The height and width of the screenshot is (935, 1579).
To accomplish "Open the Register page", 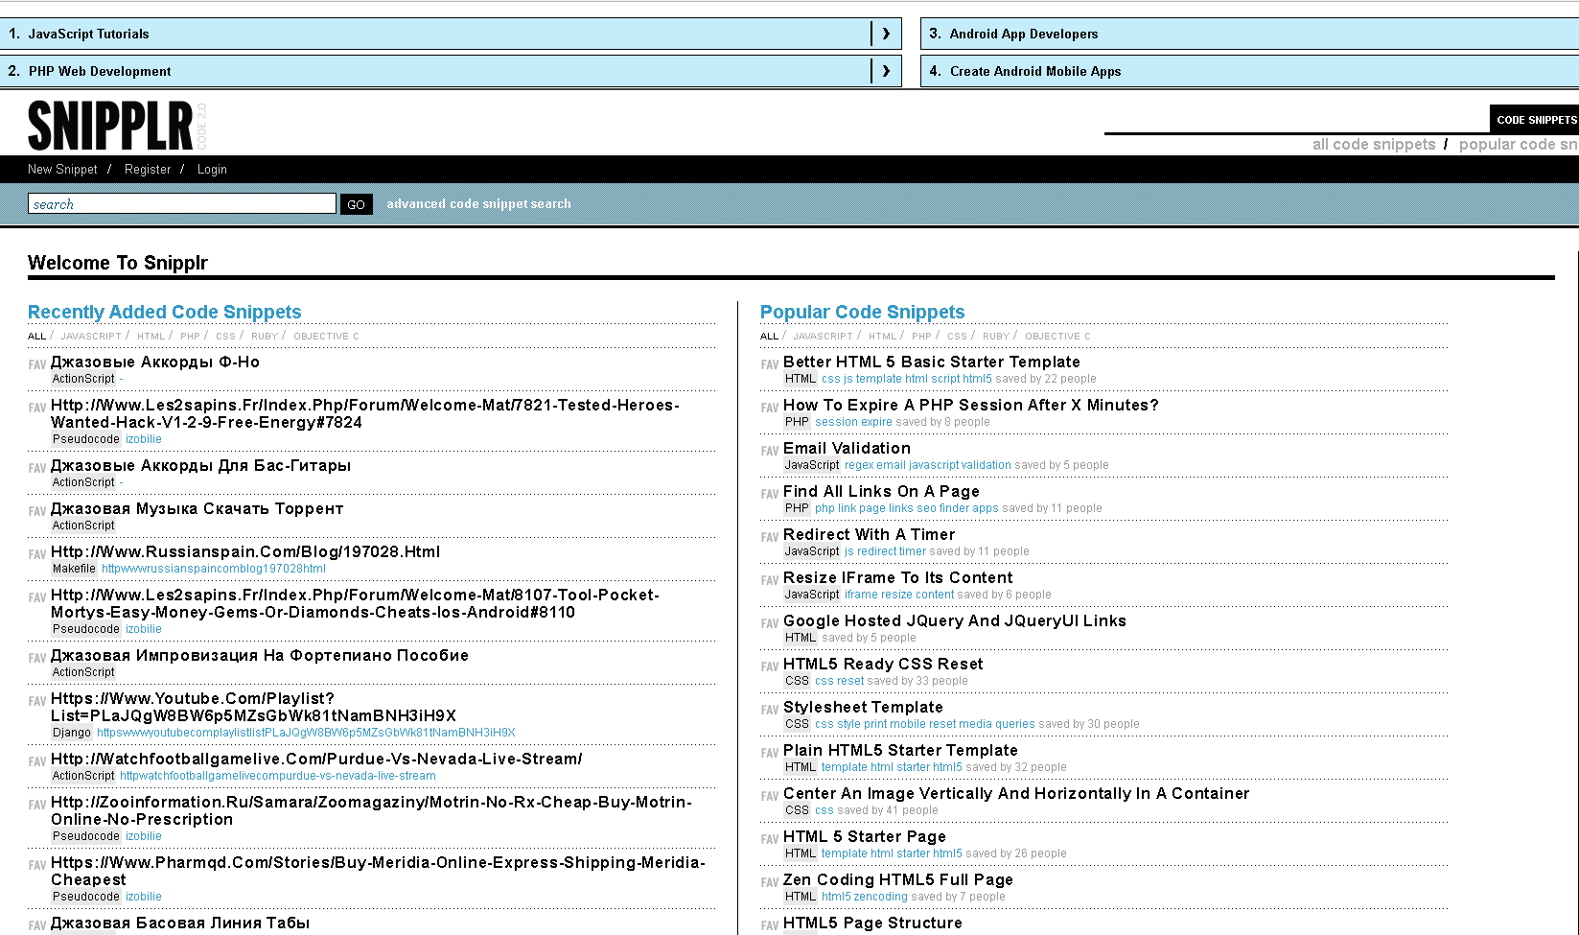I will [x=148, y=169].
